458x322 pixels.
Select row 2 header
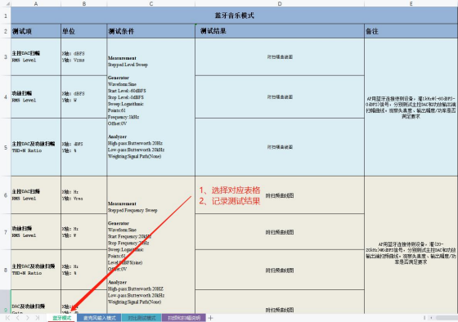6,31
